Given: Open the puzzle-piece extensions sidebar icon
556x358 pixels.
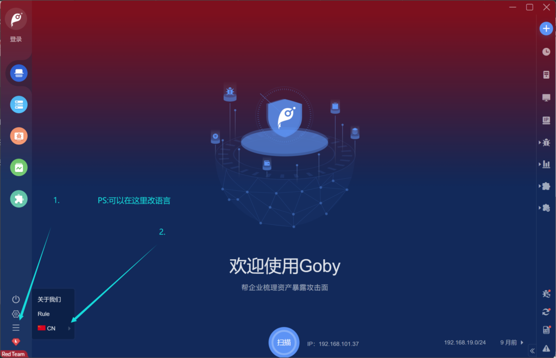Looking at the screenshot, I should coord(19,199).
